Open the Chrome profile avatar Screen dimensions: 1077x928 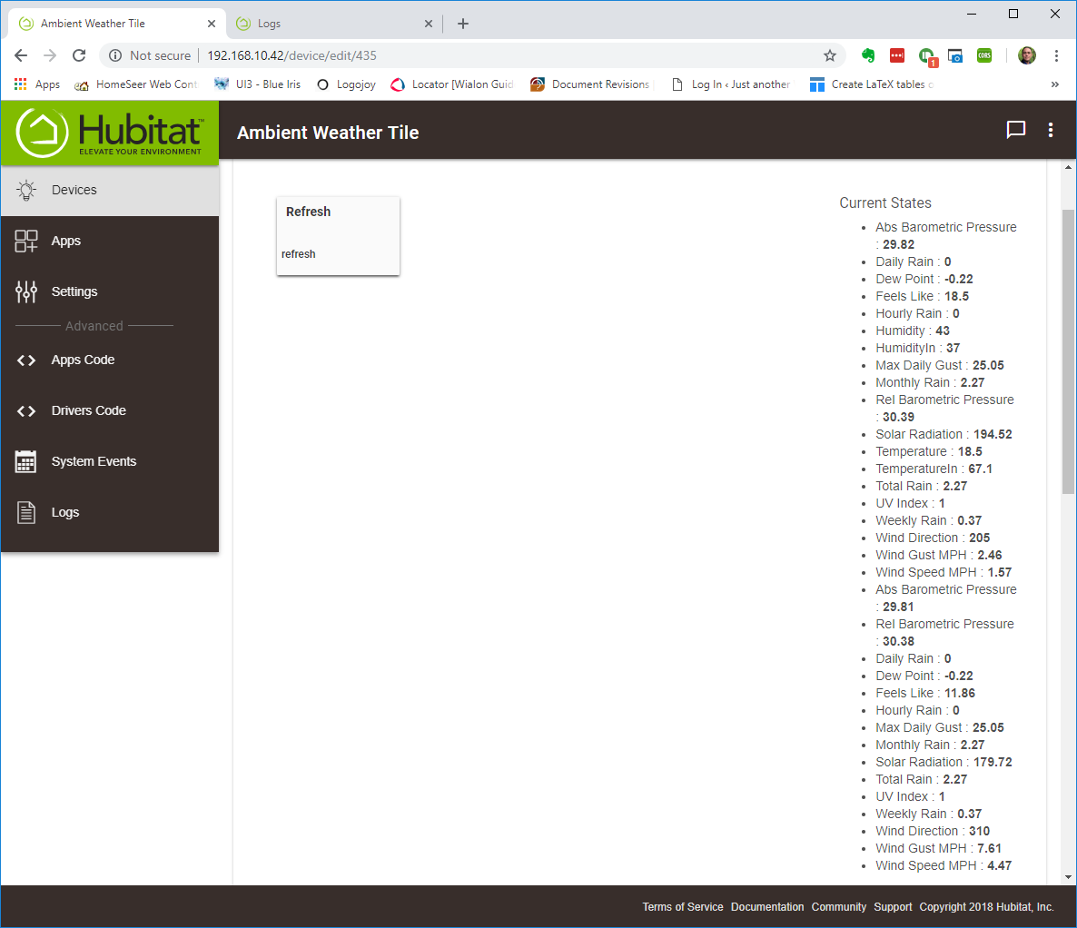pos(1026,55)
